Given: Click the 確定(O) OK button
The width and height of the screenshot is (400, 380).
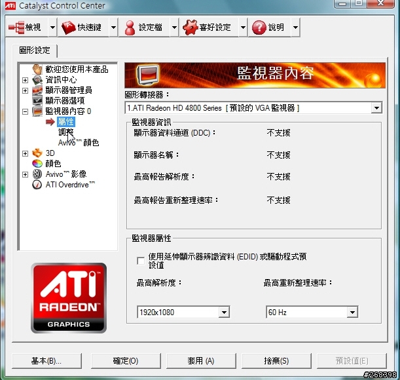Looking at the screenshot, I should click(x=126, y=361).
